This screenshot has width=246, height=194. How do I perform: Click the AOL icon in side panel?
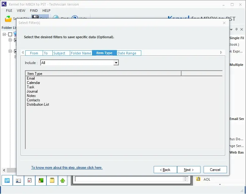[198, 179]
